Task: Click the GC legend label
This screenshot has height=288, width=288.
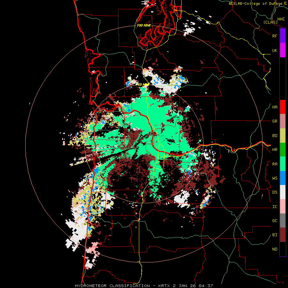Action: coord(275,221)
